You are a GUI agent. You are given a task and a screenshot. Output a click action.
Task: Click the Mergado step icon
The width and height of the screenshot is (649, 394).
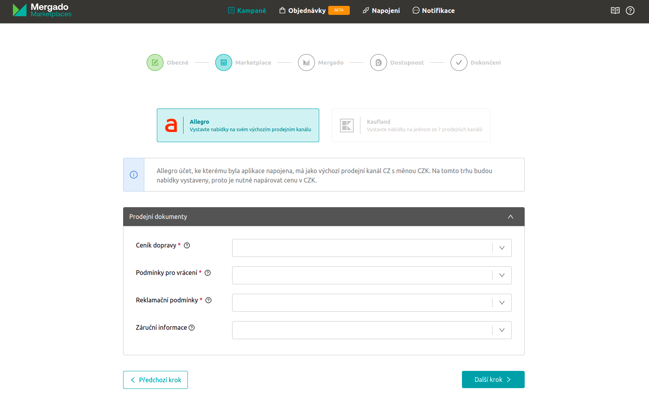point(306,63)
